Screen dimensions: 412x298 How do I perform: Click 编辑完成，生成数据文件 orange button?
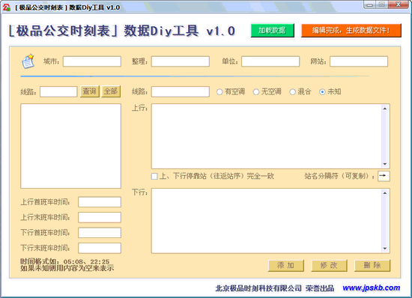(x=351, y=31)
